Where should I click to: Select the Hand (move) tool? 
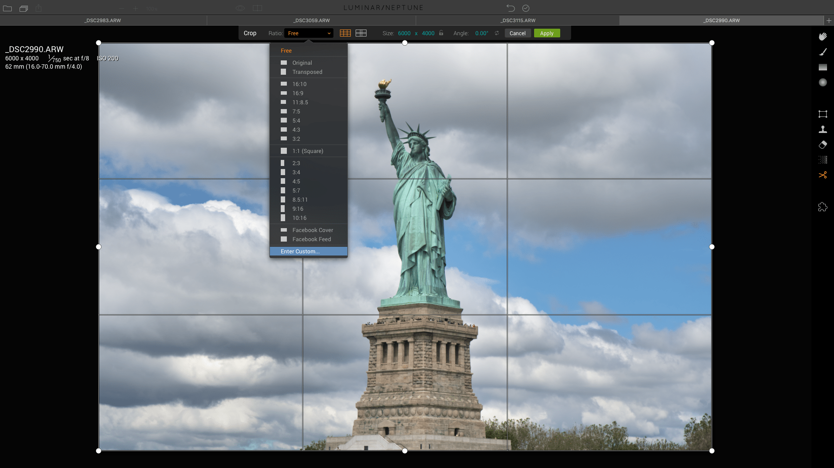pyautogui.click(x=822, y=37)
